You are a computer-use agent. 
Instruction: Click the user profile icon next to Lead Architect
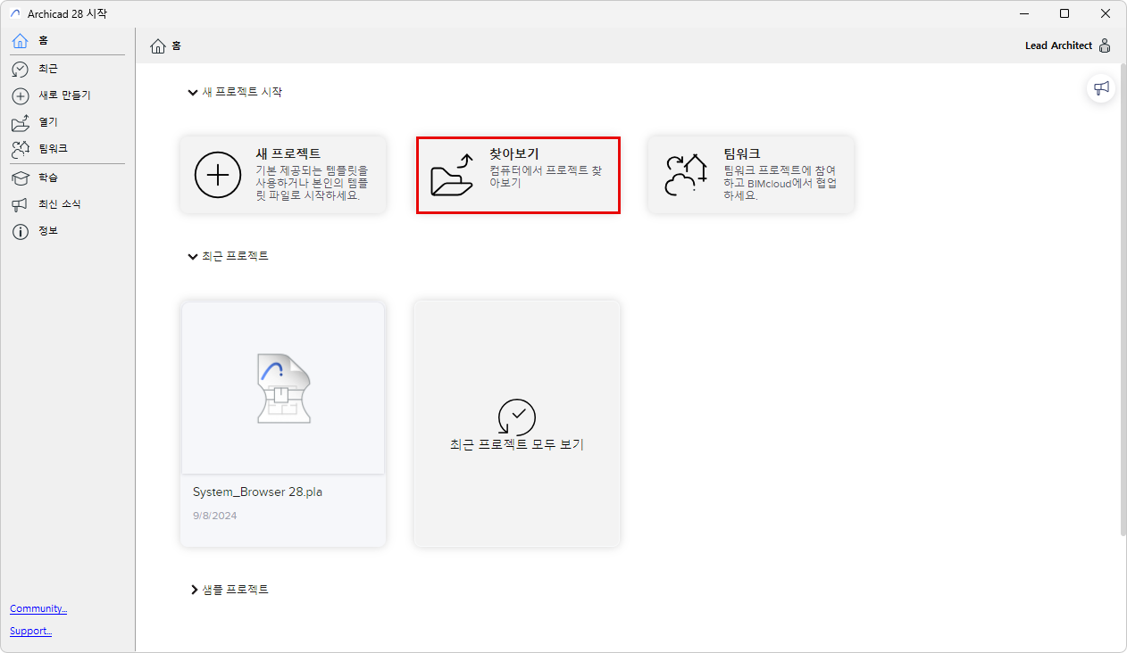[x=1105, y=45]
